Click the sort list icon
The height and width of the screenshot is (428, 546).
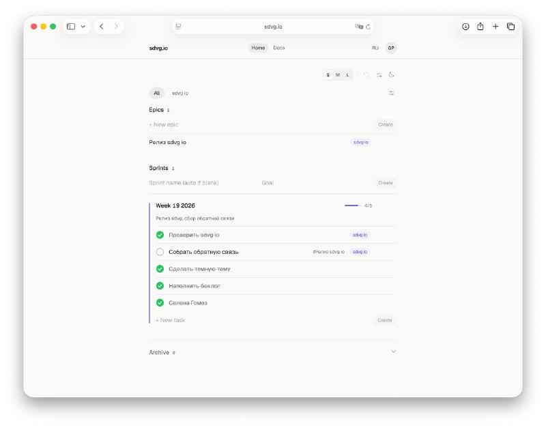pos(379,75)
